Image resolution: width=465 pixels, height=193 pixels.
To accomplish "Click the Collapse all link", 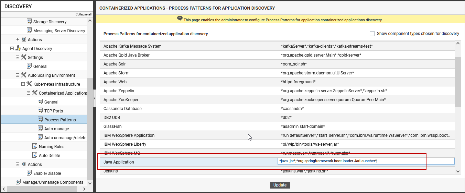I will click(x=84, y=14).
